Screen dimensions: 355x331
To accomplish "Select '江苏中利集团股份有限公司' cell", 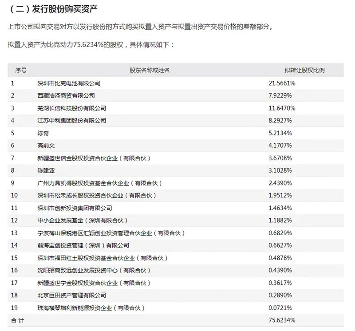I will [x=72, y=120].
